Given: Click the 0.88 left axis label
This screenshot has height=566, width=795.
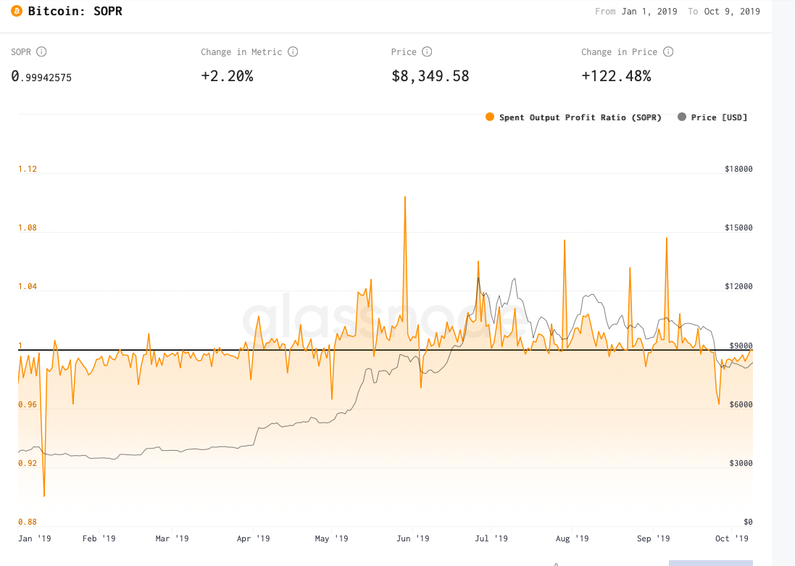Looking at the screenshot, I should pyautogui.click(x=28, y=522).
